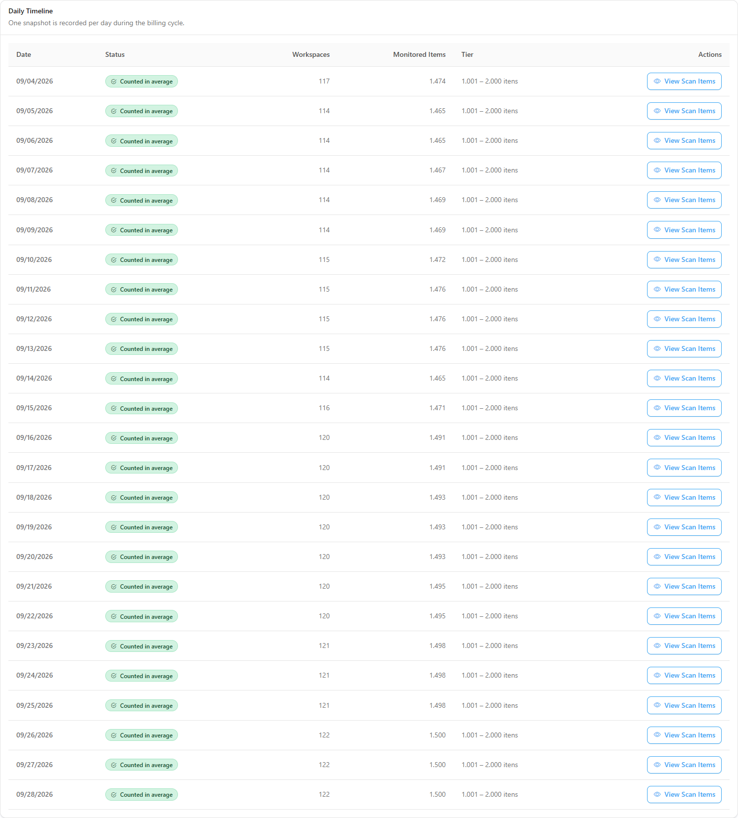Screen dimensions: 738x818
Task: Select the 09/14/2026 date cell
Action: pyautogui.click(x=34, y=378)
